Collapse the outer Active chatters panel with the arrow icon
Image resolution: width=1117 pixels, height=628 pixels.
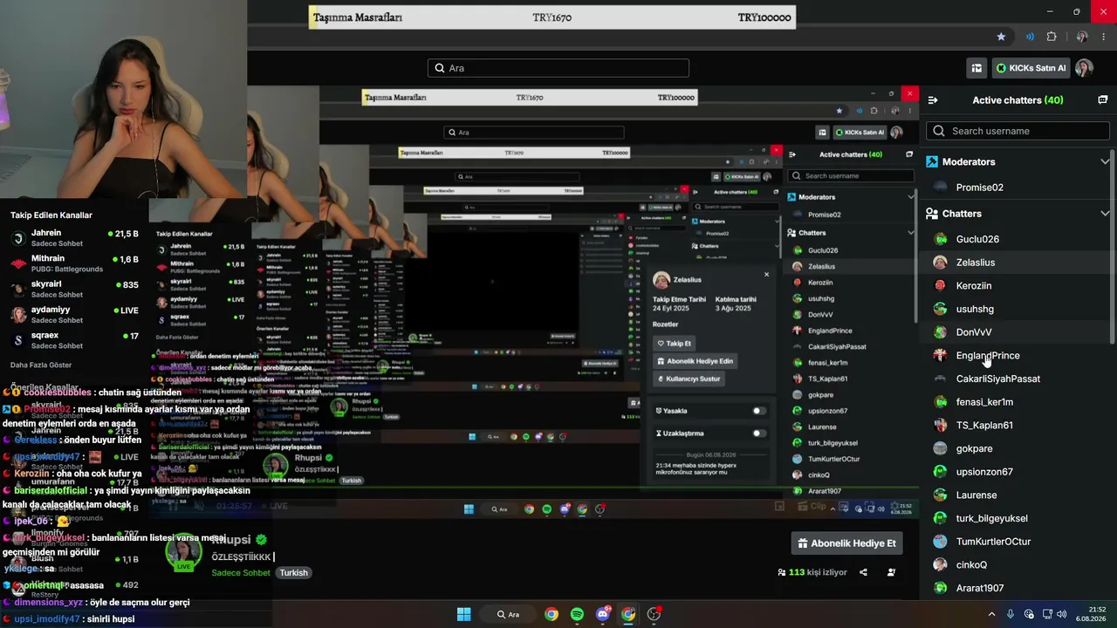click(x=933, y=100)
